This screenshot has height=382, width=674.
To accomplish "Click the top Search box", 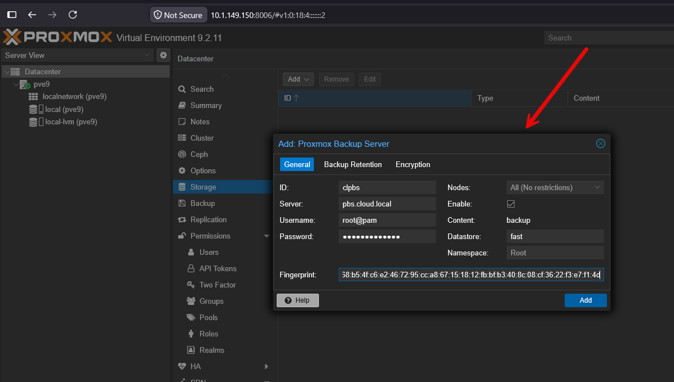I will pyautogui.click(x=609, y=38).
